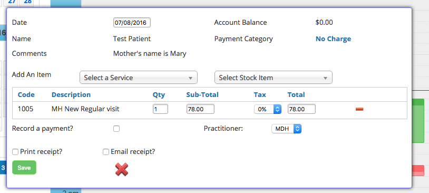Focus the Qty input field
The height and width of the screenshot is (193, 429).
coord(160,109)
